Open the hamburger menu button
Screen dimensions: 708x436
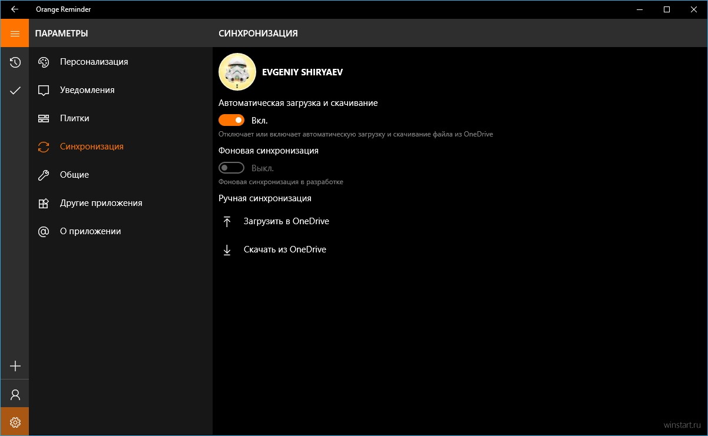[x=15, y=34]
